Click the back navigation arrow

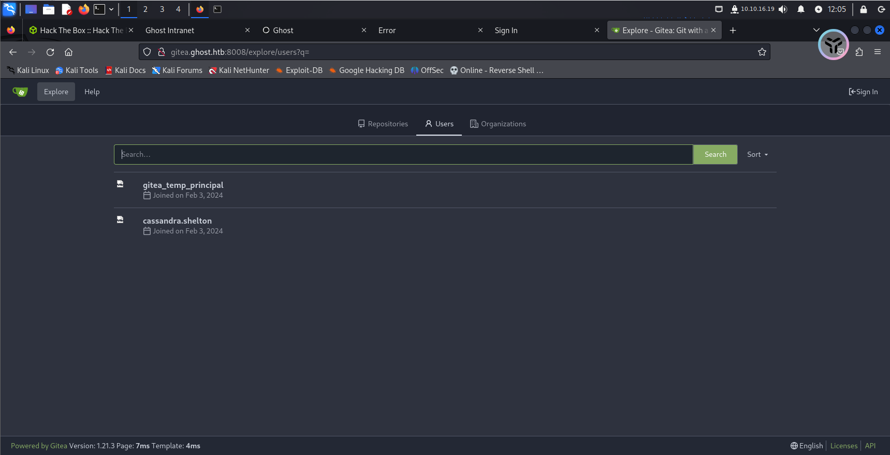(13, 52)
